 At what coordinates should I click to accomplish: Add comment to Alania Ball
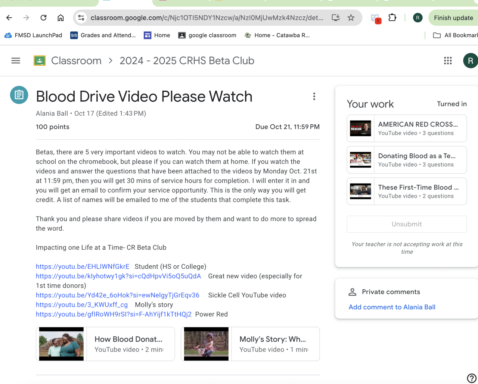click(x=392, y=307)
